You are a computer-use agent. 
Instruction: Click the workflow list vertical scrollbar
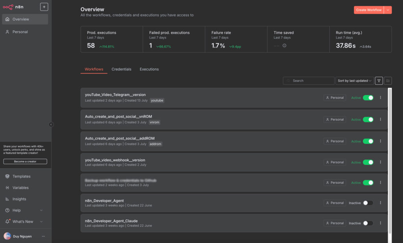[390, 161]
